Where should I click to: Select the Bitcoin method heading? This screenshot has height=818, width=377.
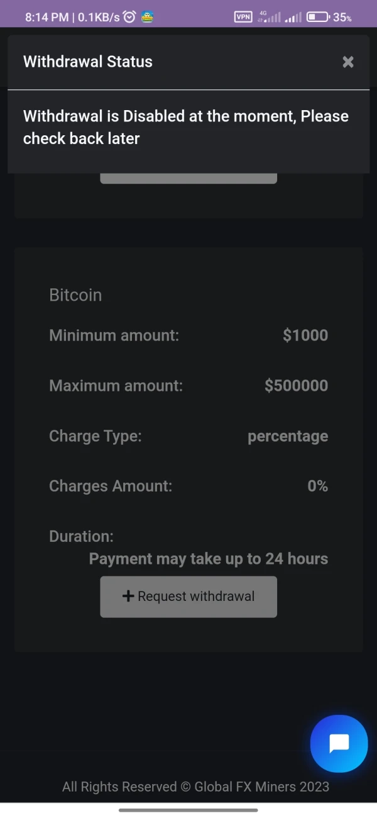tap(75, 295)
